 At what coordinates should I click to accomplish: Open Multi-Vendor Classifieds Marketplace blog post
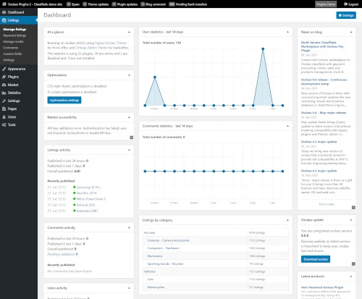pos(322,46)
